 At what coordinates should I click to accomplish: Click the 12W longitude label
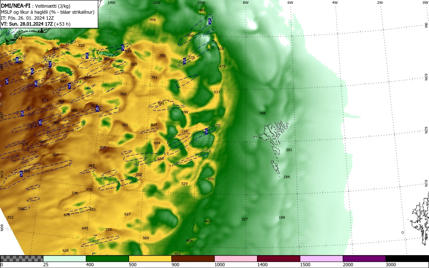click(x=156, y=3)
